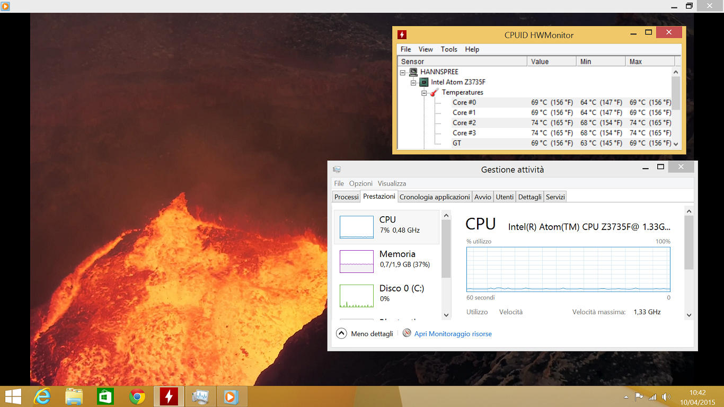724x407 pixels.
Task: Select the processor chip icon next to Intel Atom Z3735F
Action: 424,82
